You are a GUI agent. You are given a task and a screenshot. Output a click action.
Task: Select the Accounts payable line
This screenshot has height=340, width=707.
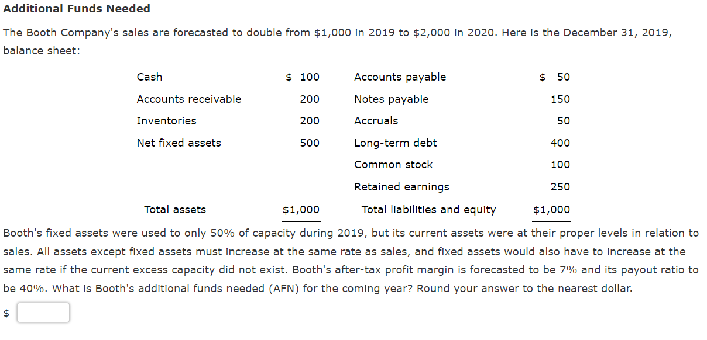400,77
